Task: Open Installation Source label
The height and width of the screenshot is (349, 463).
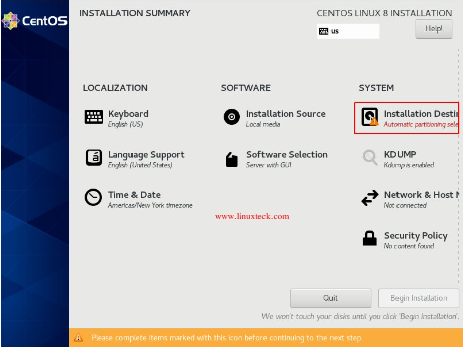Action: point(286,114)
